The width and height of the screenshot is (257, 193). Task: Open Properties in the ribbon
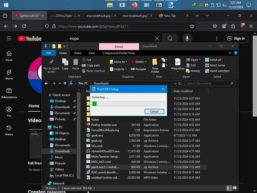click(x=178, y=65)
